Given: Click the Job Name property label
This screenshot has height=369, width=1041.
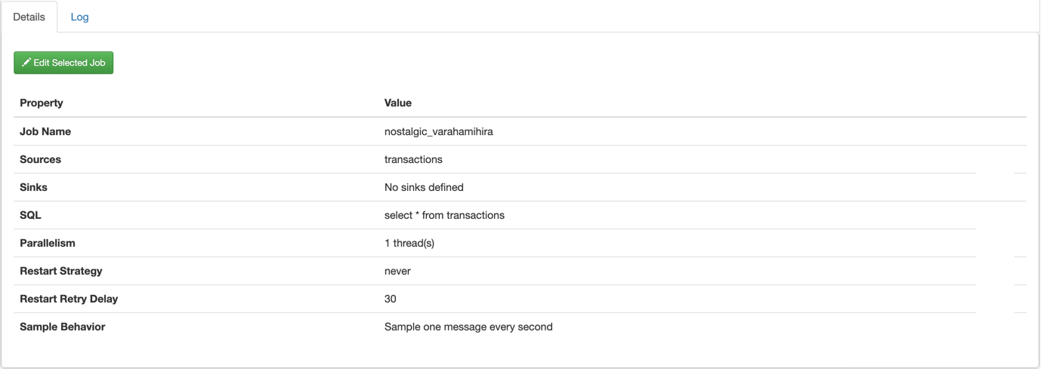Looking at the screenshot, I should (45, 131).
